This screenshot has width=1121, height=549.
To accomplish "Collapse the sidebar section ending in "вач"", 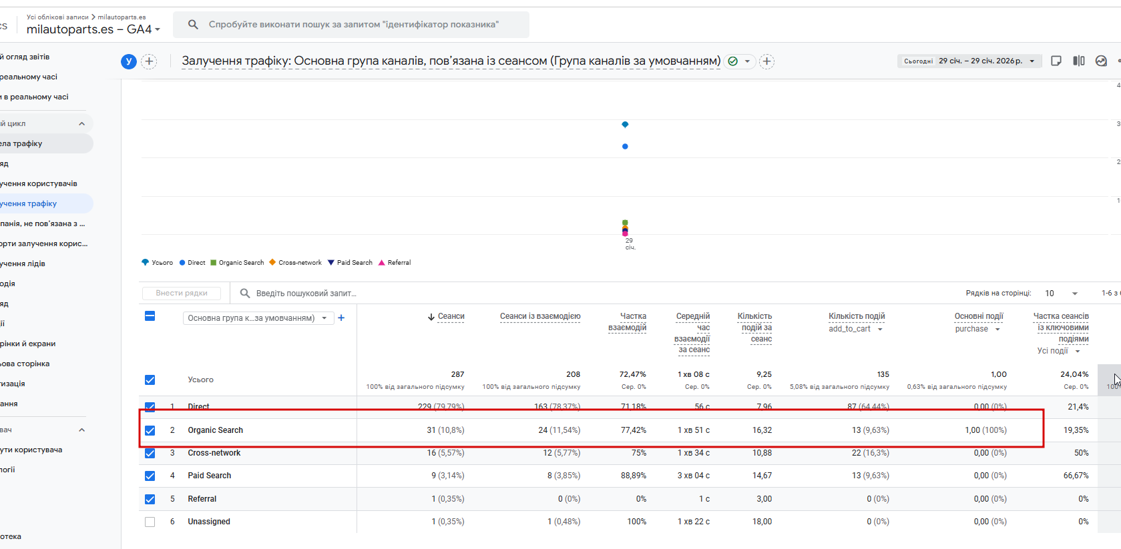I will pyautogui.click(x=81, y=430).
